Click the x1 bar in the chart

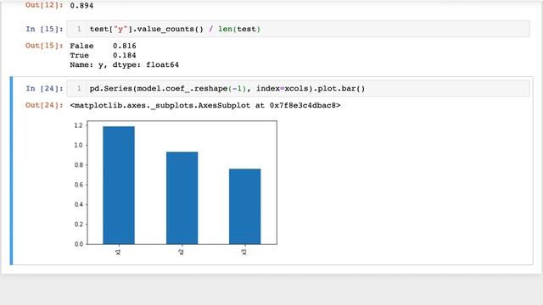[119, 185]
